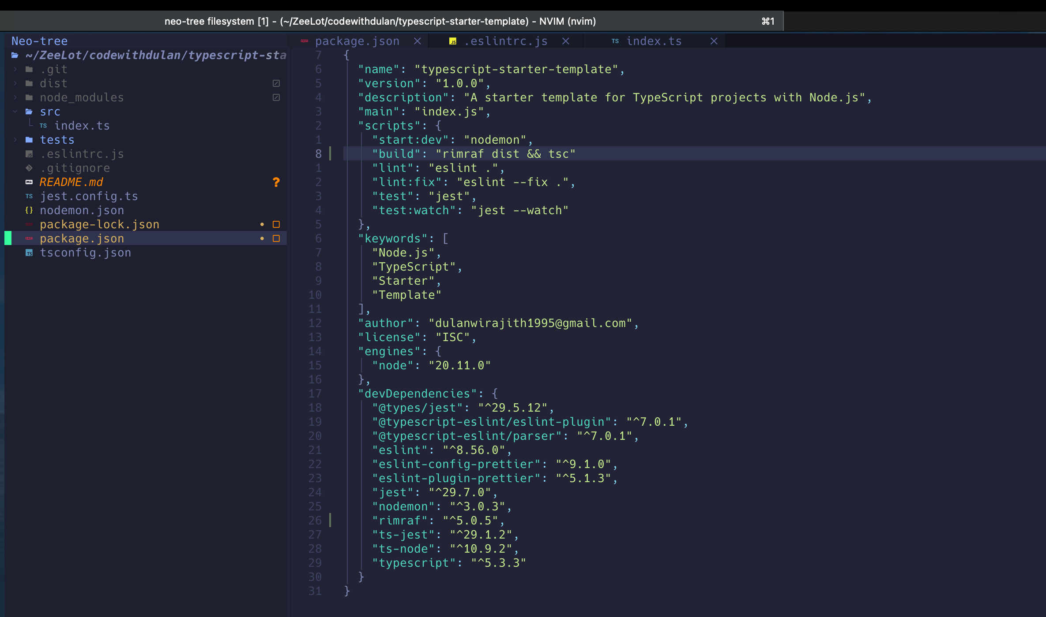Switch to the index.ts tab
Image resolution: width=1046 pixels, height=617 pixels.
click(654, 41)
